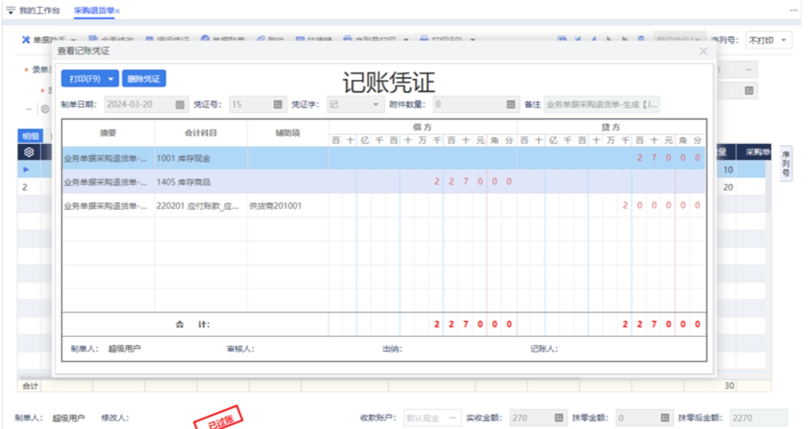Click the 摘要 column header

click(x=108, y=133)
